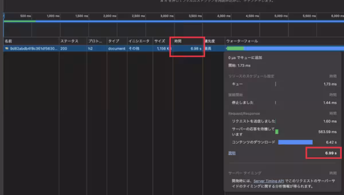Viewport: 344px width, 195px height.
Task: Click the document icon beside the request name
Action: [6, 48]
